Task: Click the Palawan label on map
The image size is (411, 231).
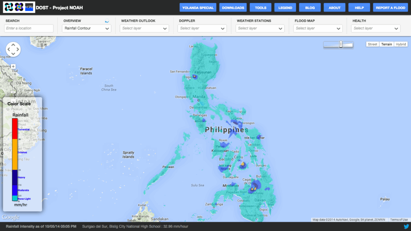Action: (x=168, y=167)
